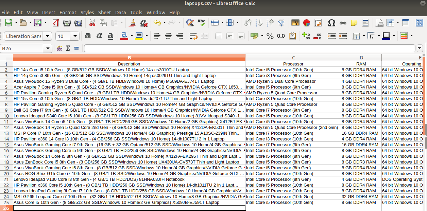The width and height of the screenshot is (427, 211).
Task: Align cell text right
Action: point(179,36)
